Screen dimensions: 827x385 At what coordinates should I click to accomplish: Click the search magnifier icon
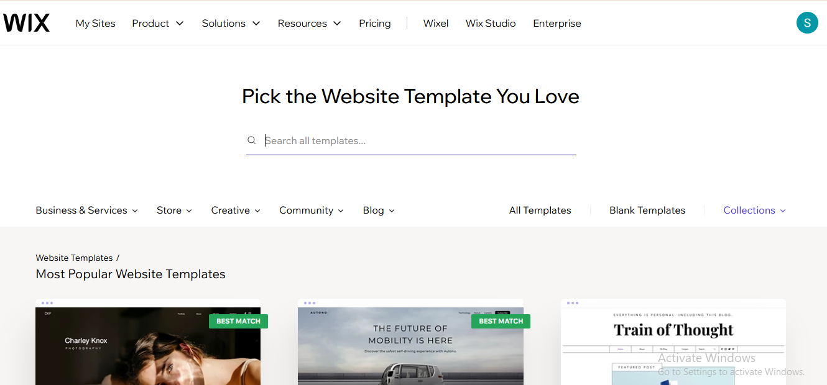[252, 140]
